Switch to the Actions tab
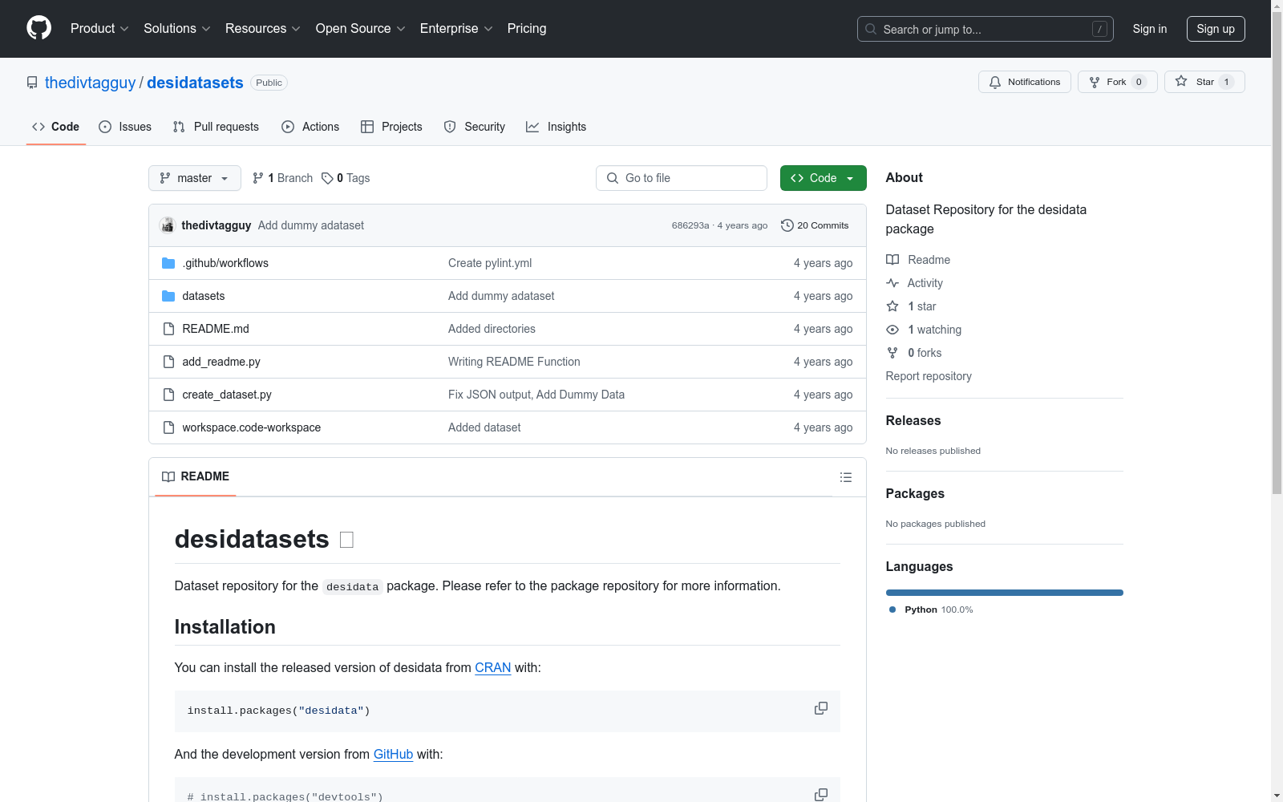The image size is (1283, 802). pyautogui.click(x=310, y=127)
